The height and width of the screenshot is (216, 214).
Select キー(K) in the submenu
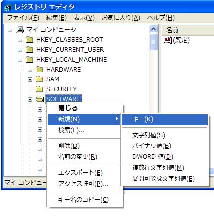click(165, 119)
